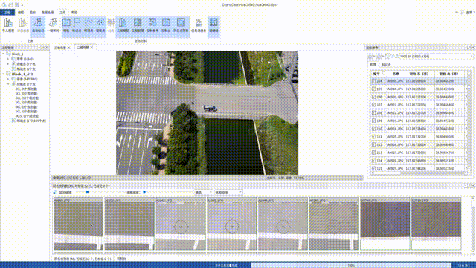Viewport: 476px width, 268px height.
Task: Expand the first images node under Block_1
Action: pyautogui.click(x=8, y=59)
